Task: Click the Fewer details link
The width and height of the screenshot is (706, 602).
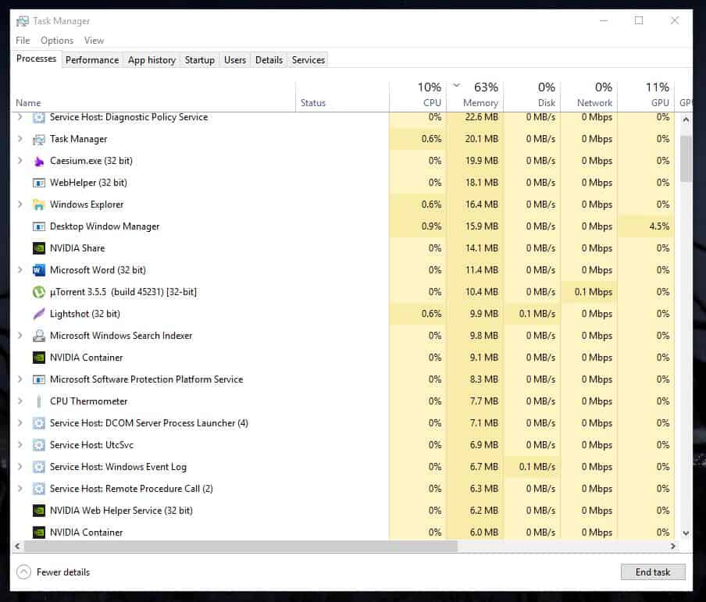Action: [x=63, y=572]
